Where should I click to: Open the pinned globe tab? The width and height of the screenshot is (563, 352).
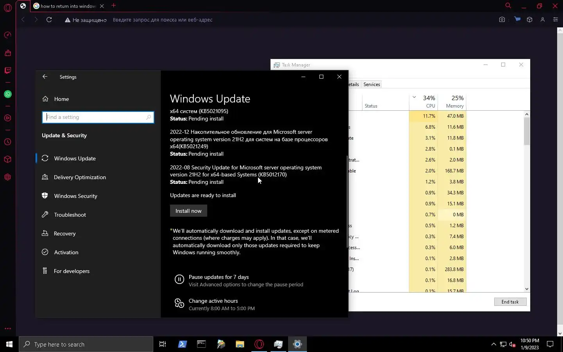[23, 6]
